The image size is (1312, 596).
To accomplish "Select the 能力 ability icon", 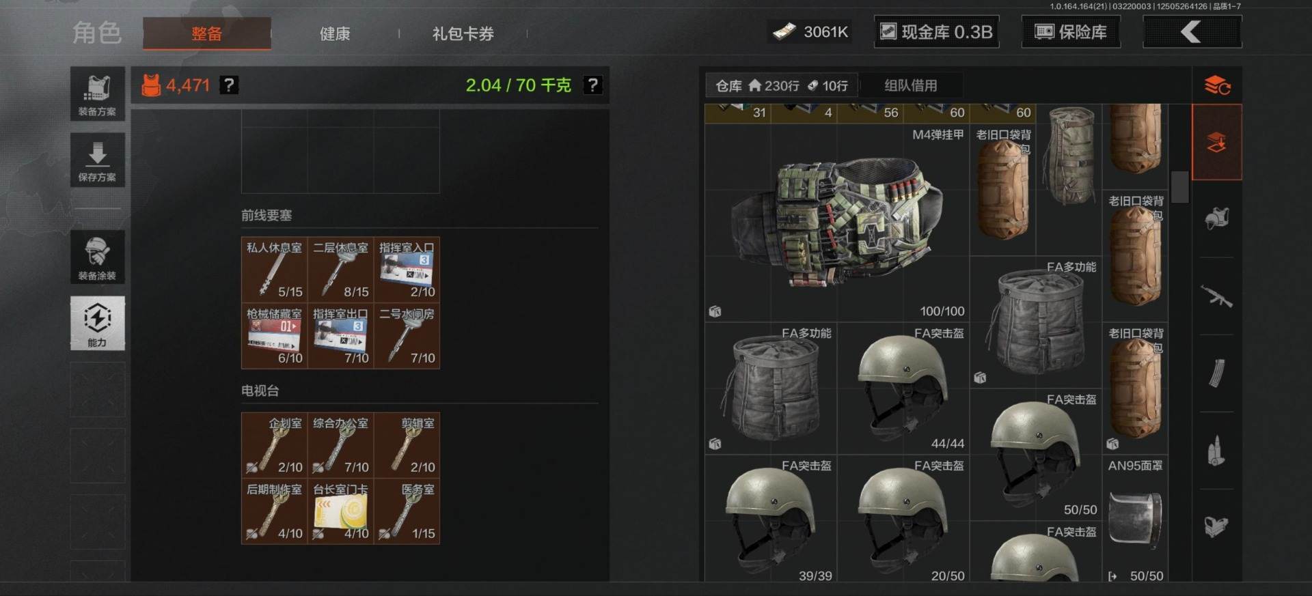I will click(97, 323).
